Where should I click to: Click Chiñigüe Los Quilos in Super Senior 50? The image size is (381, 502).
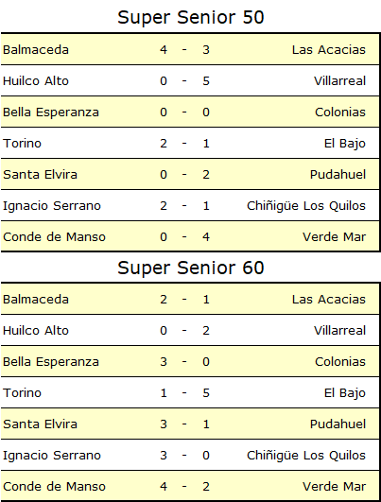click(305, 206)
